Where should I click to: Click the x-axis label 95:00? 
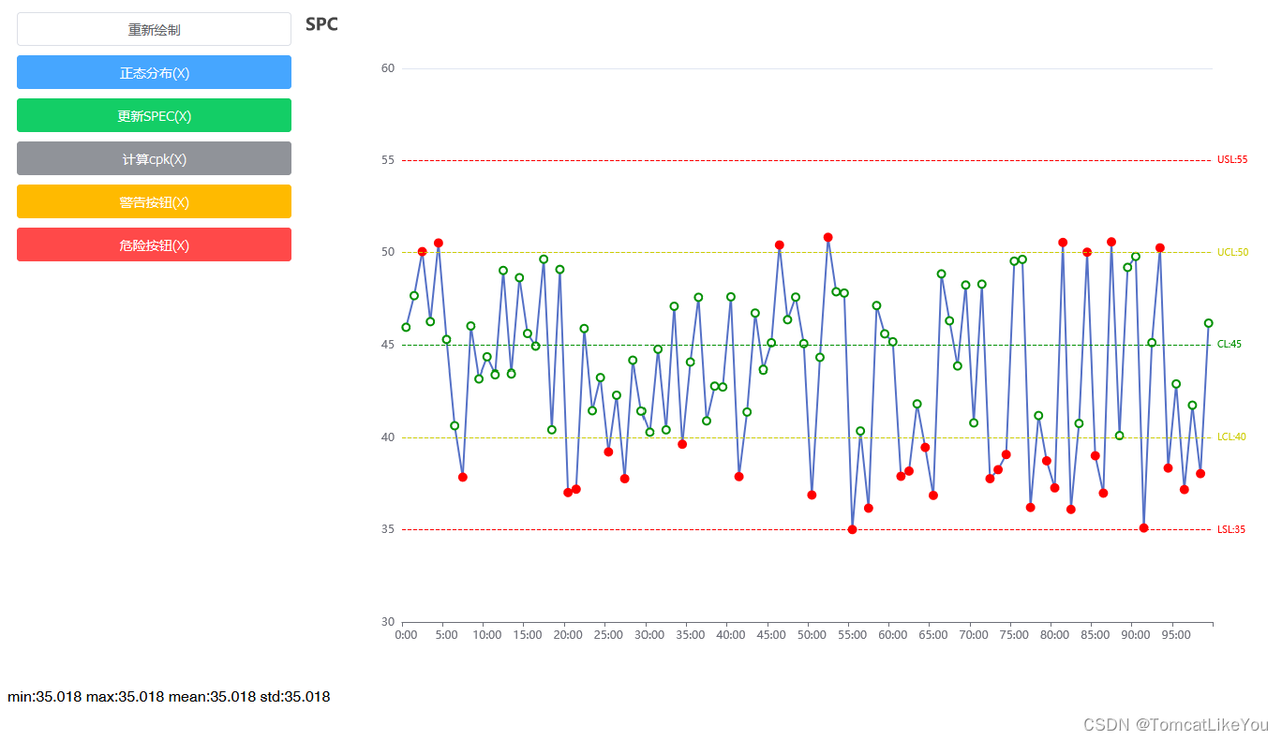click(x=1176, y=635)
